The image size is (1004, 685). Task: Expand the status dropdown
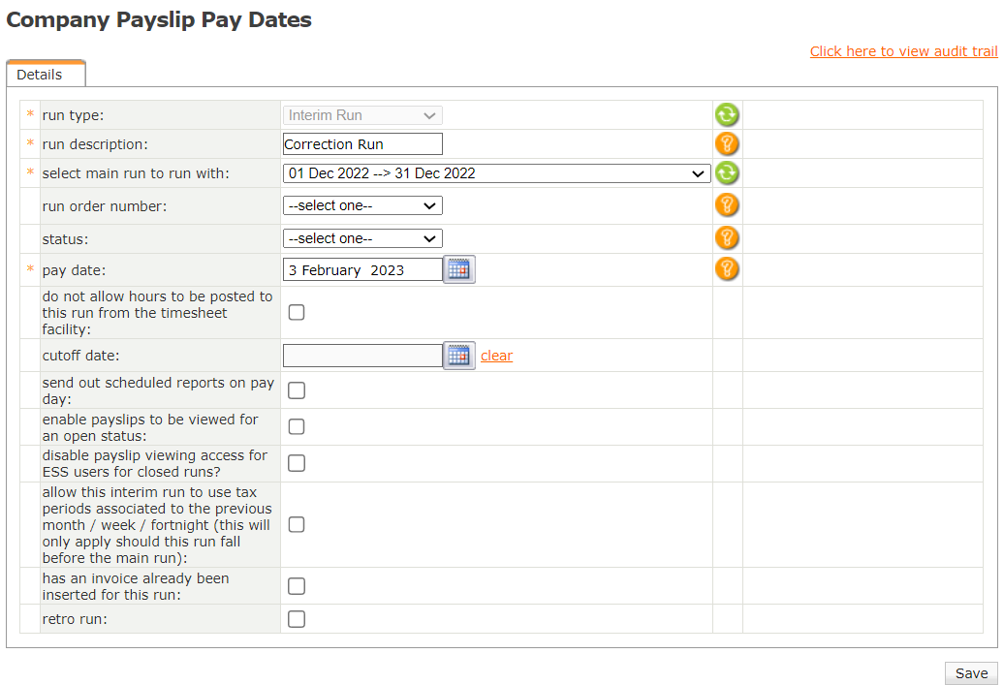click(x=362, y=238)
